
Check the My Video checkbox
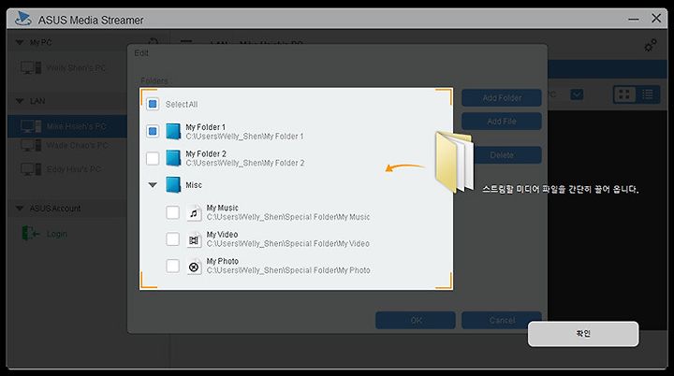click(x=173, y=239)
